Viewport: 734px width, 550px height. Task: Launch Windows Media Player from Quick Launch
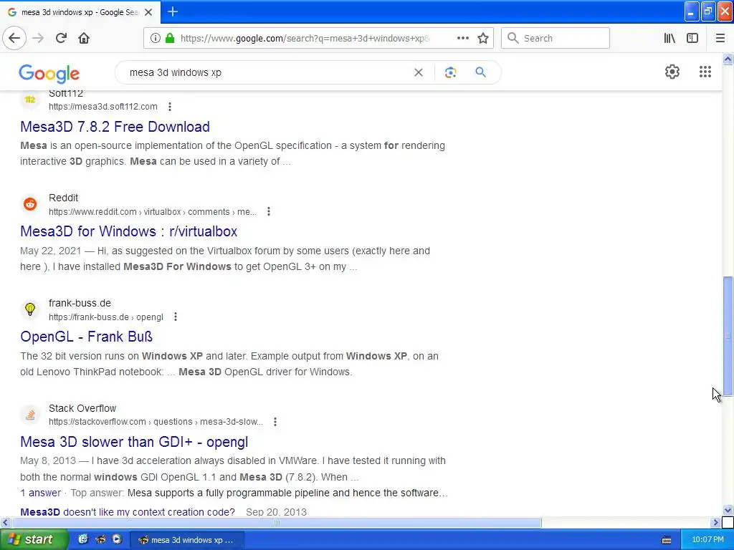pos(117,539)
